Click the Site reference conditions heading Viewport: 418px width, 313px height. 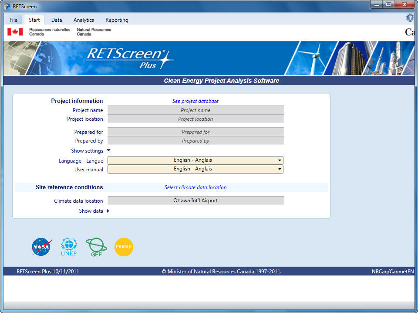pyautogui.click(x=69, y=187)
